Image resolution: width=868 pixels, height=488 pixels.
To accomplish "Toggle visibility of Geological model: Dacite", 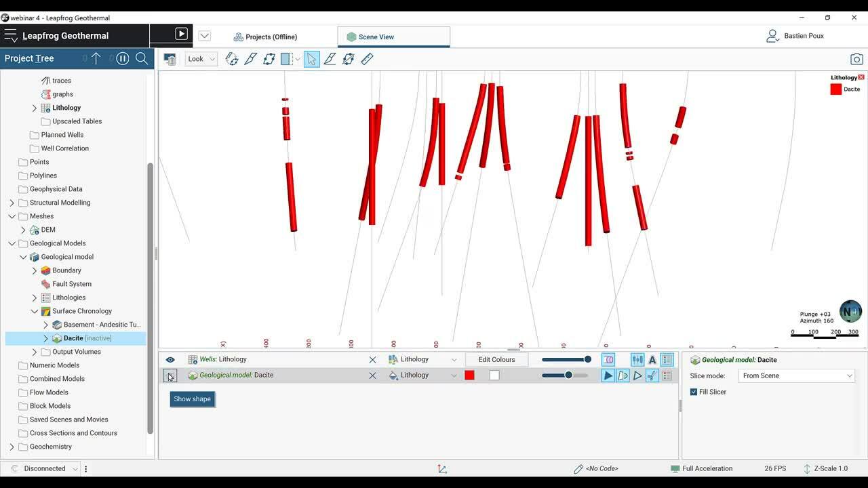I will click(170, 376).
